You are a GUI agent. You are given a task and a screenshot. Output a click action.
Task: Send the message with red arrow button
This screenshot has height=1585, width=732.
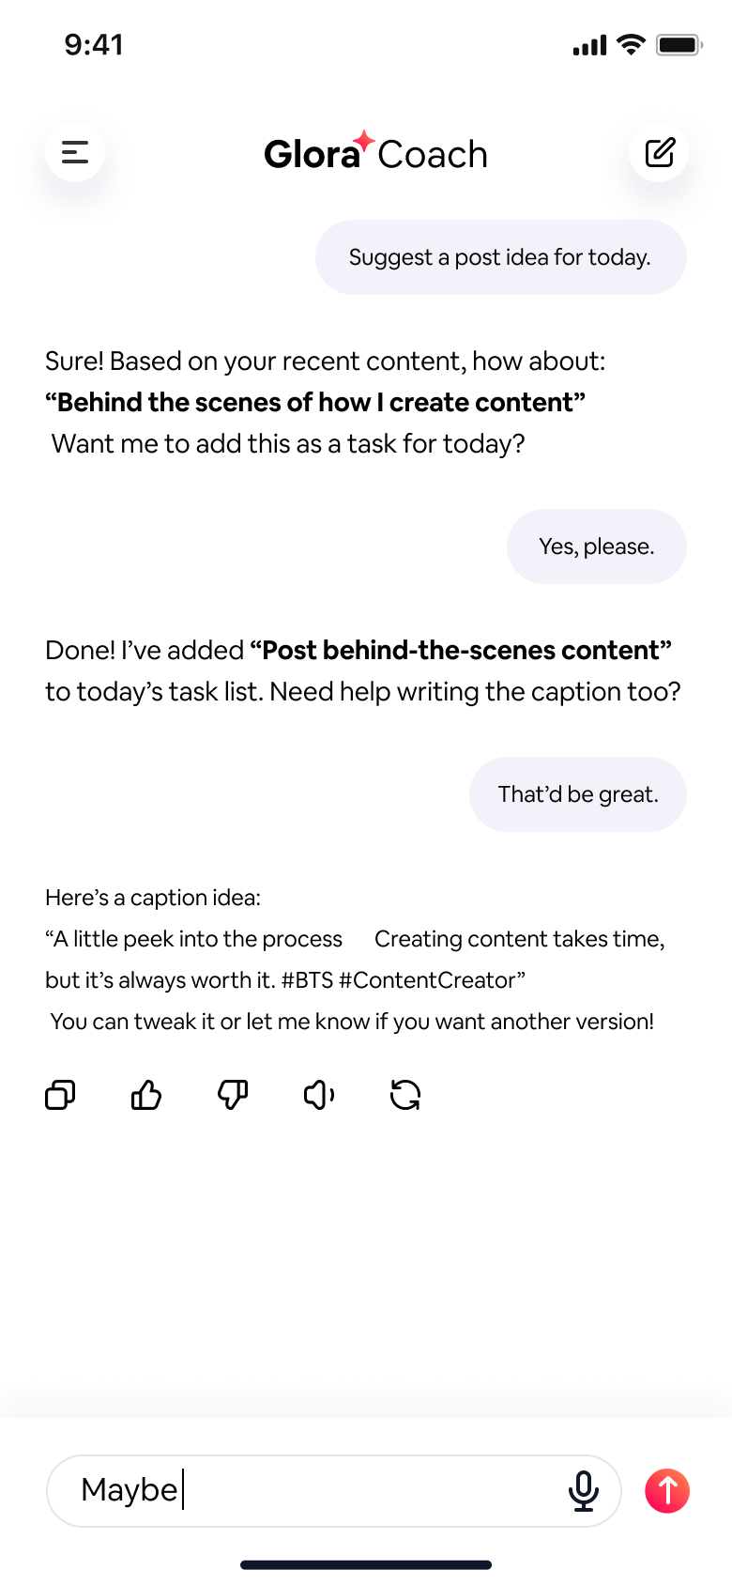[x=667, y=1490]
